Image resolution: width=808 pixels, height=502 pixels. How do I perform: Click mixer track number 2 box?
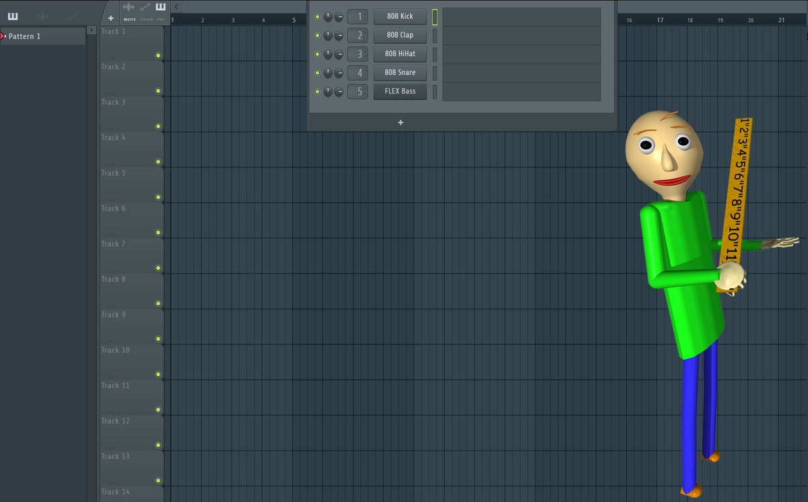358,35
